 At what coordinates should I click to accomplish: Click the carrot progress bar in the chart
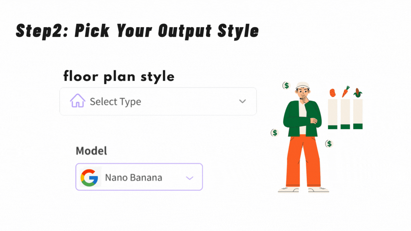[x=345, y=114]
